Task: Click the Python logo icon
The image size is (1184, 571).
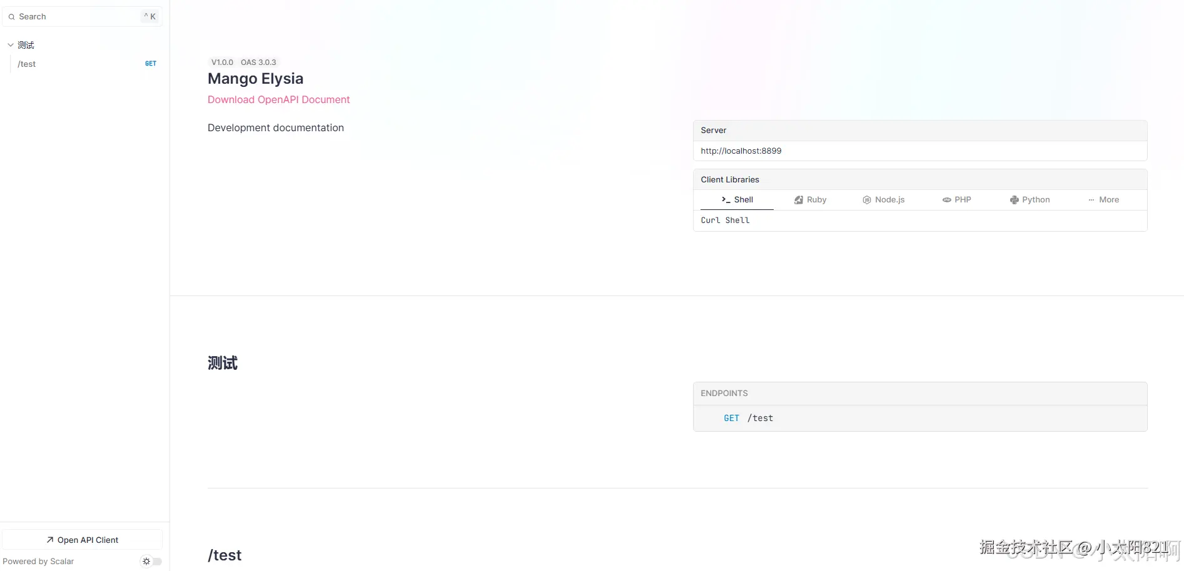Action: pos(1014,200)
